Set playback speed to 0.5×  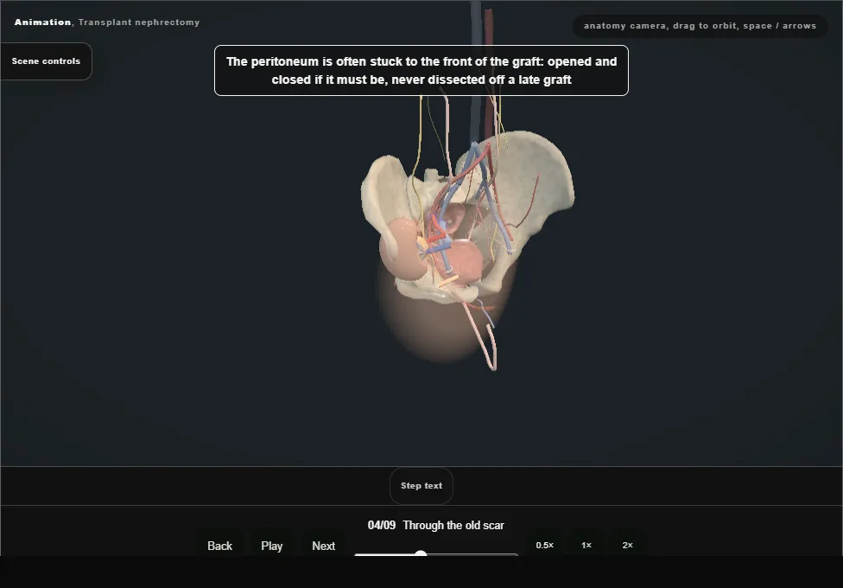tap(545, 545)
